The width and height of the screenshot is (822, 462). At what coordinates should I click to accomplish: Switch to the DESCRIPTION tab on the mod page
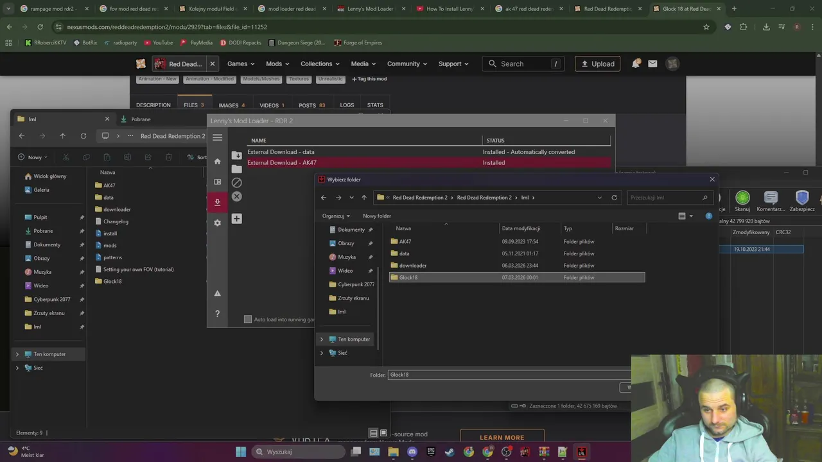coord(153,105)
